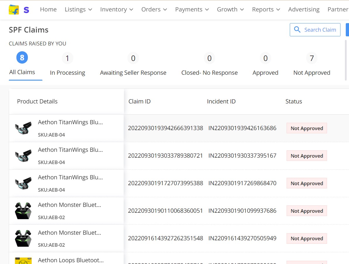
Task: Click Claim ID 2022093019172707399​5388
Action: pos(165,183)
